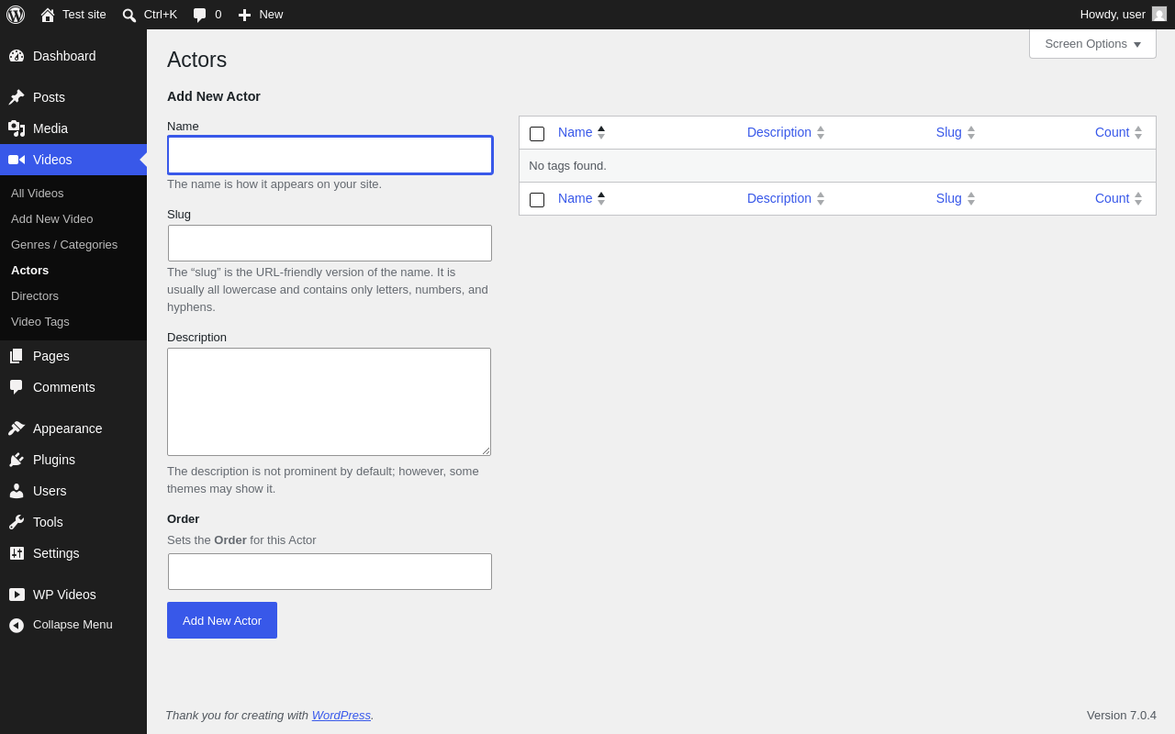Go to Add New Video
The height and width of the screenshot is (734, 1175).
click(x=73, y=219)
